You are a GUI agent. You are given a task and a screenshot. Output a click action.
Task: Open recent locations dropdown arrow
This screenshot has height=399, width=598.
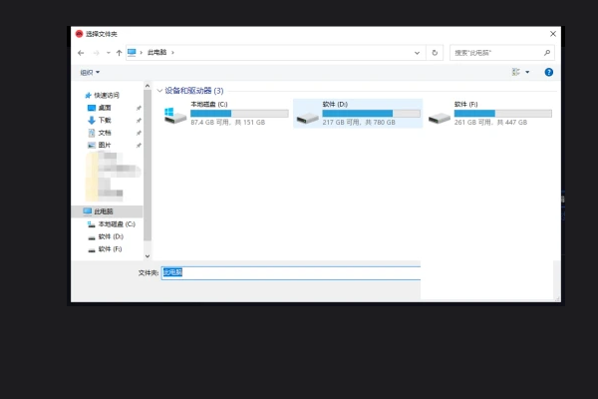point(109,53)
